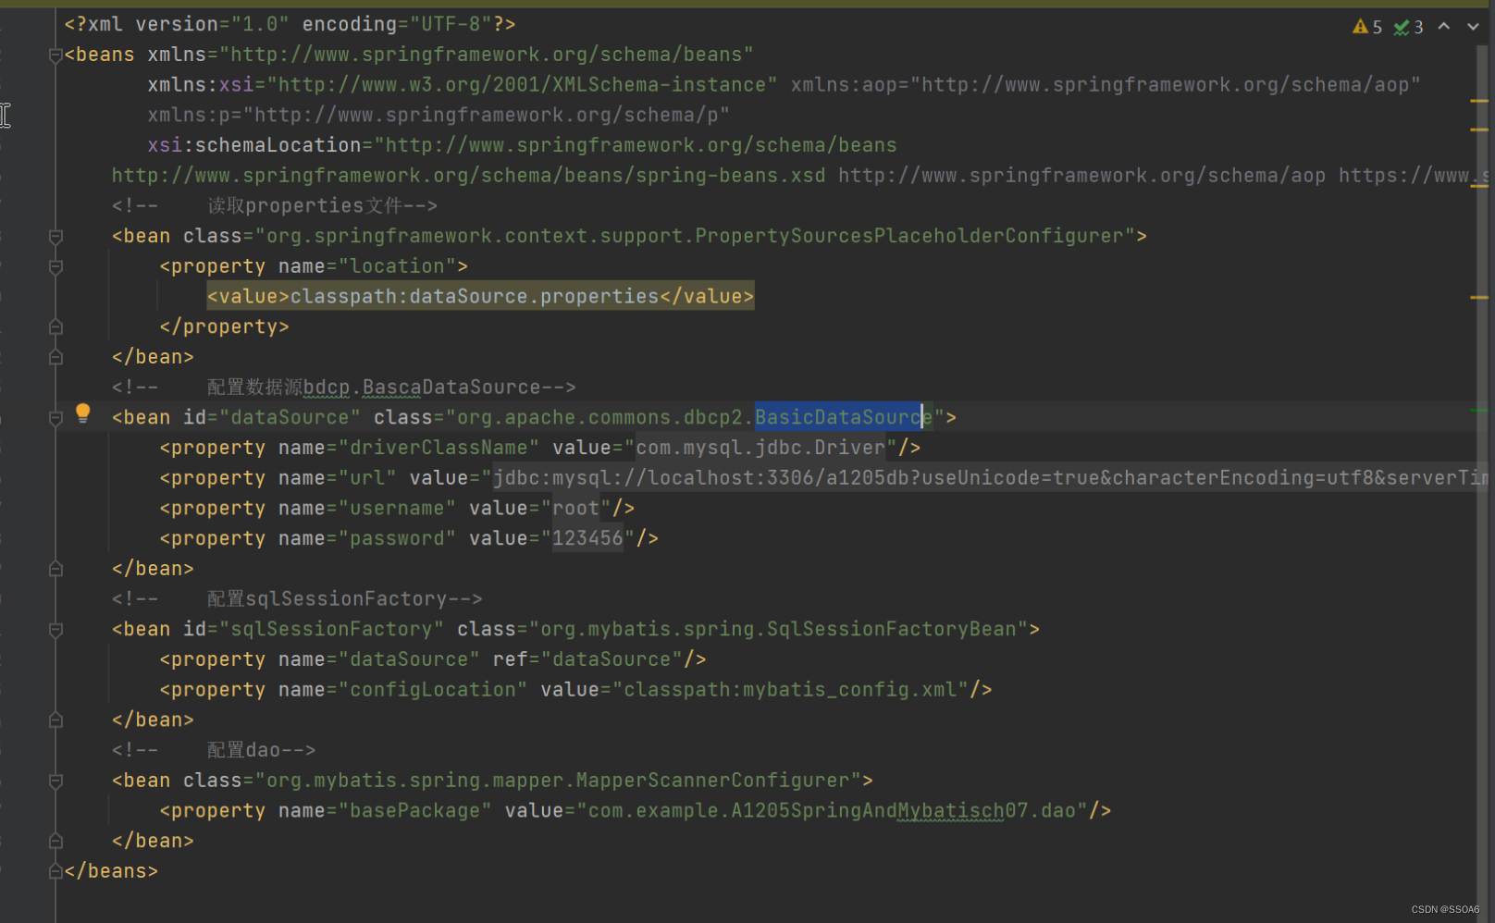Click the 配置dao comment
The width and height of the screenshot is (1495, 923).
coord(214,750)
